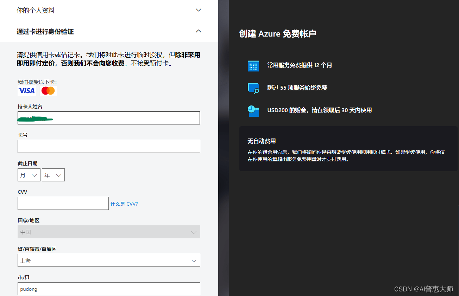Click the 通过卡进行身份验证 section title
459x296 pixels.
click(45, 32)
